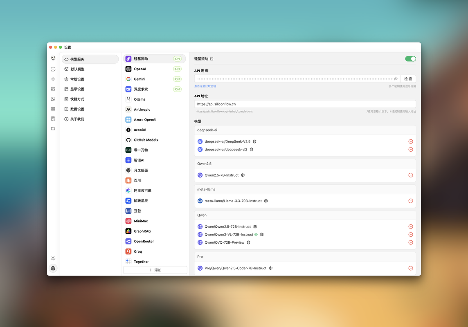Image resolution: width=468 pixels, height=327 pixels.
Task: Remove the meta-llama/Llama-3.3-70B-Instruct model
Action: pos(410,201)
